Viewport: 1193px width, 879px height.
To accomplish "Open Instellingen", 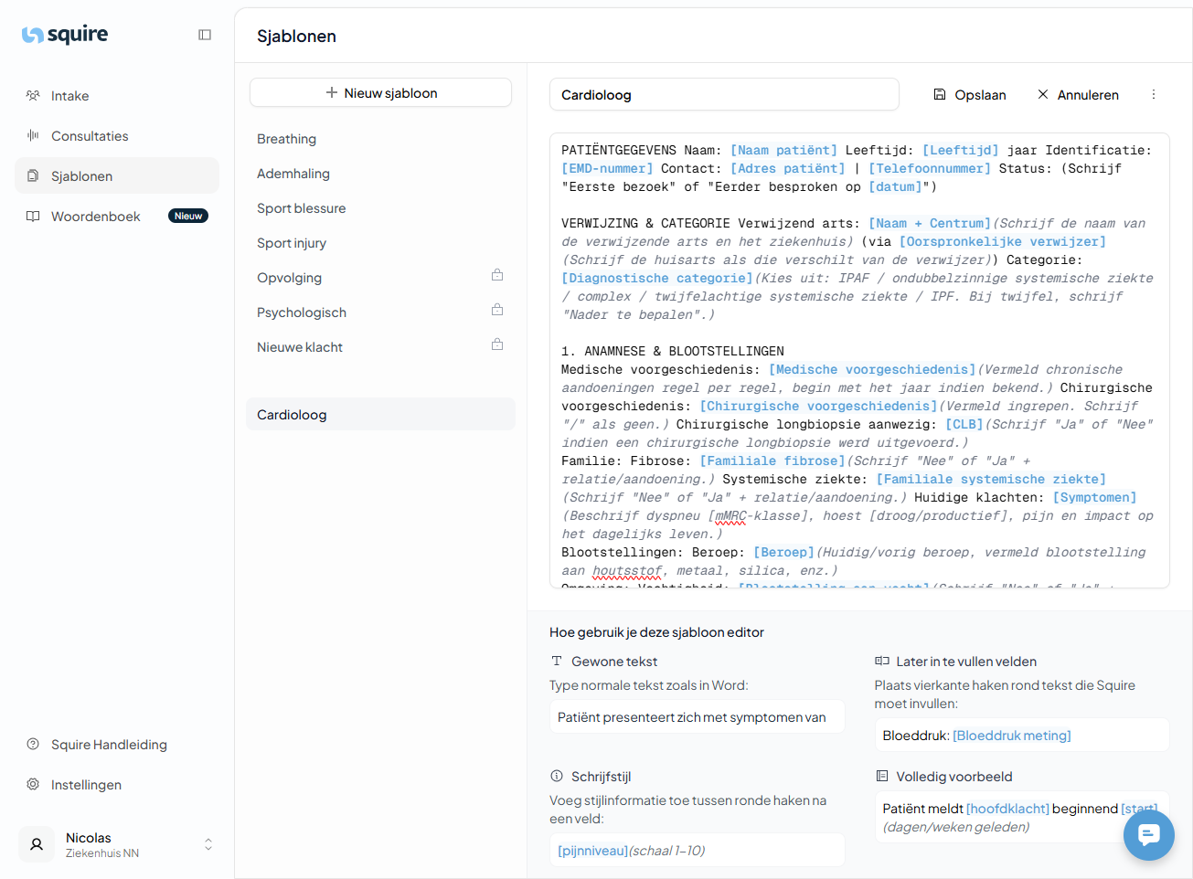I will click(x=117, y=785).
